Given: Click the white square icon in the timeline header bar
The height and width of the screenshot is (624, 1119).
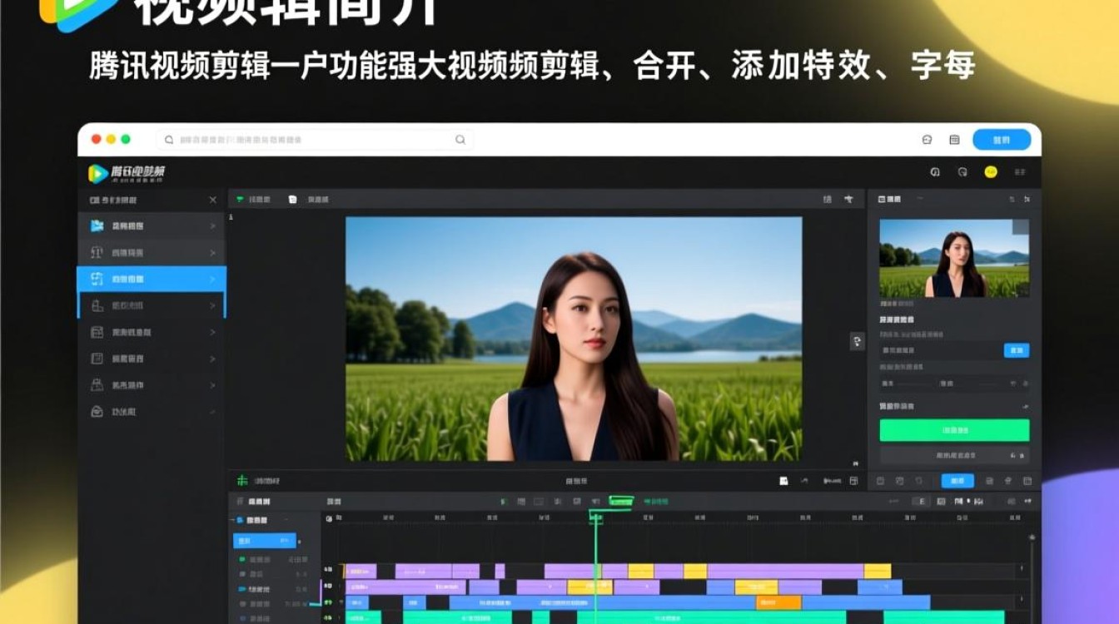Looking at the screenshot, I should coord(783,481).
